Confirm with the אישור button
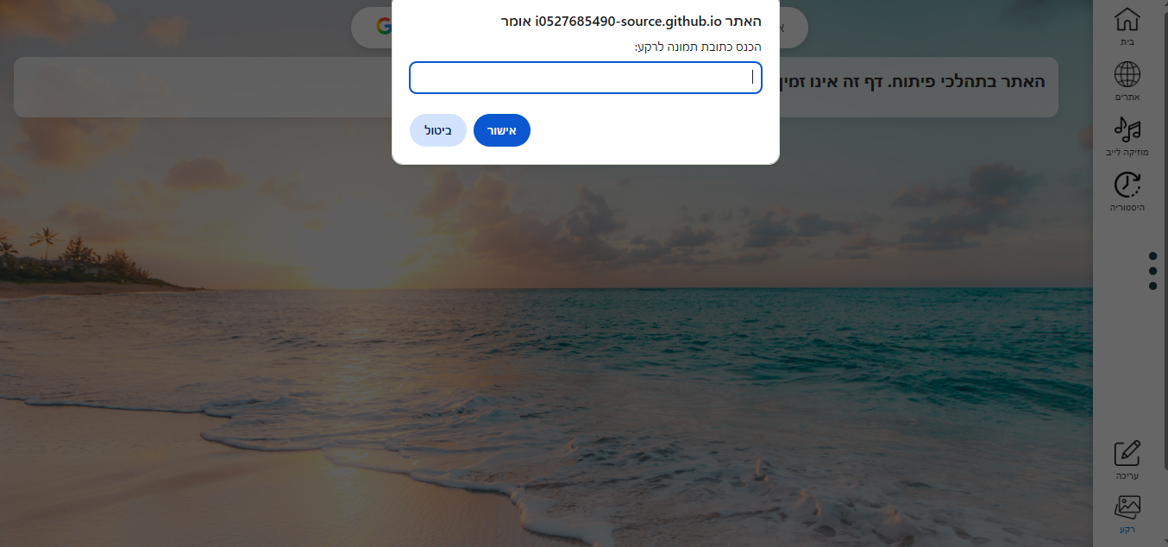This screenshot has height=547, width=1168. 502,130
